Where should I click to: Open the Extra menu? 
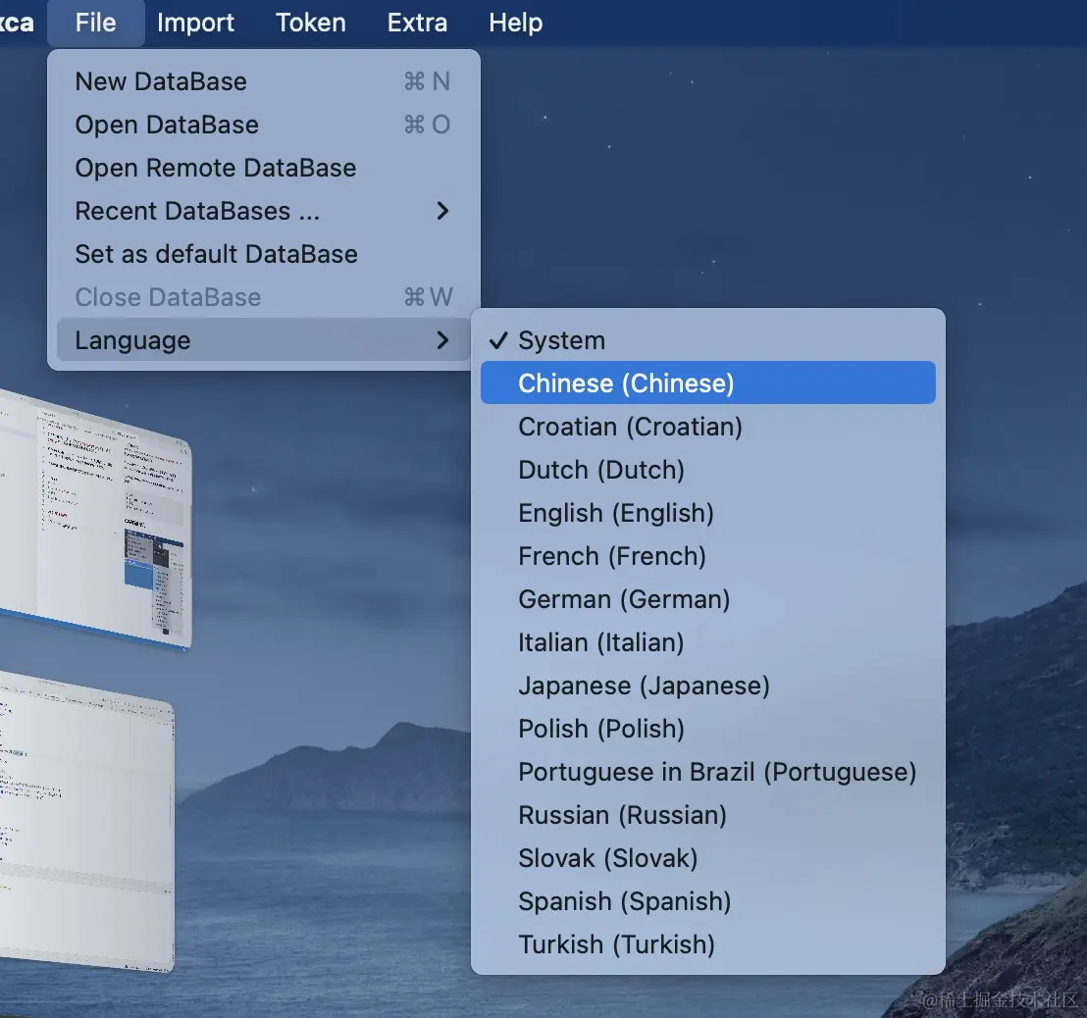tap(417, 23)
